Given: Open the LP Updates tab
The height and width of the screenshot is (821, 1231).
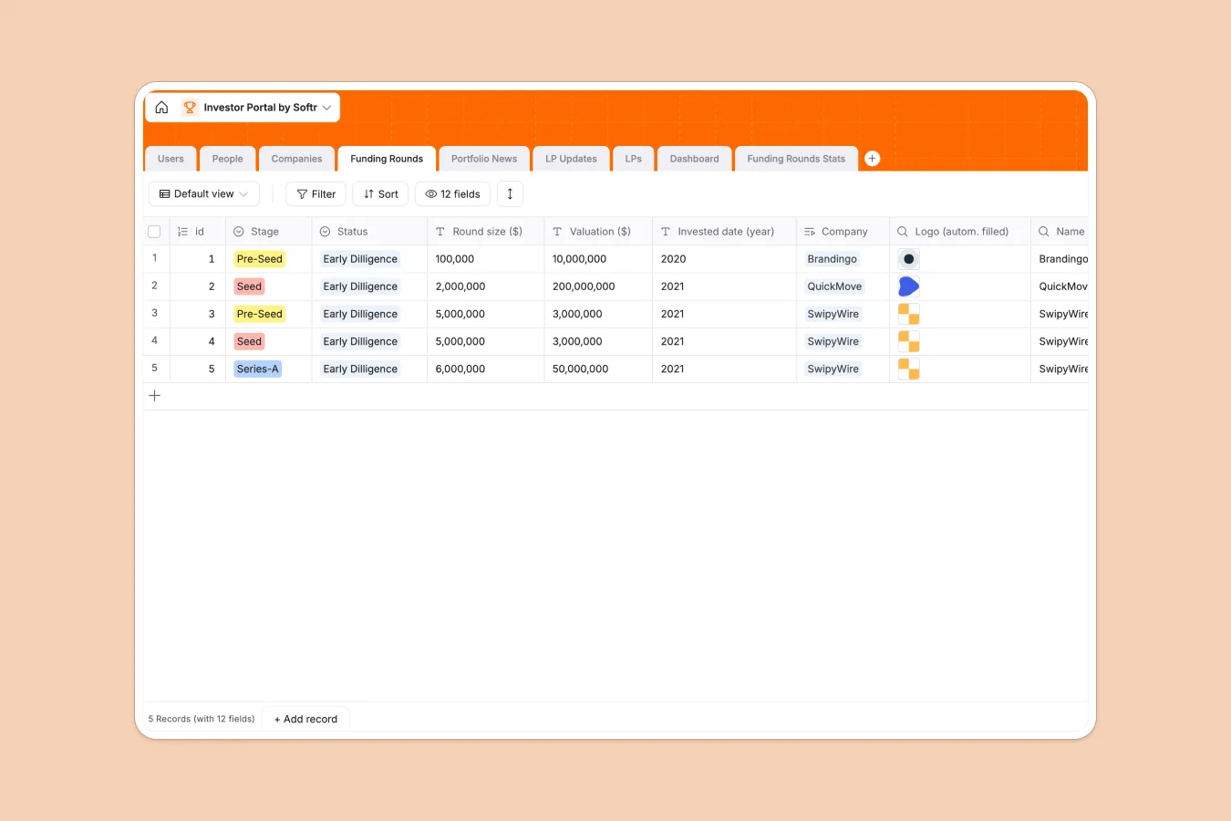Looking at the screenshot, I should point(571,158).
